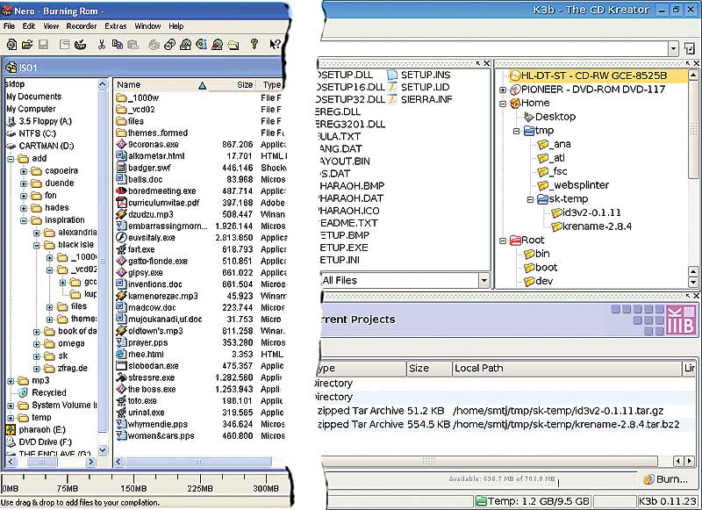
Task: Click the Nero file list horizontal scrollbar thumb
Action: (x=198, y=462)
